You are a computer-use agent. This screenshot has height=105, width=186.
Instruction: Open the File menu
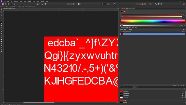(x=5, y=1)
